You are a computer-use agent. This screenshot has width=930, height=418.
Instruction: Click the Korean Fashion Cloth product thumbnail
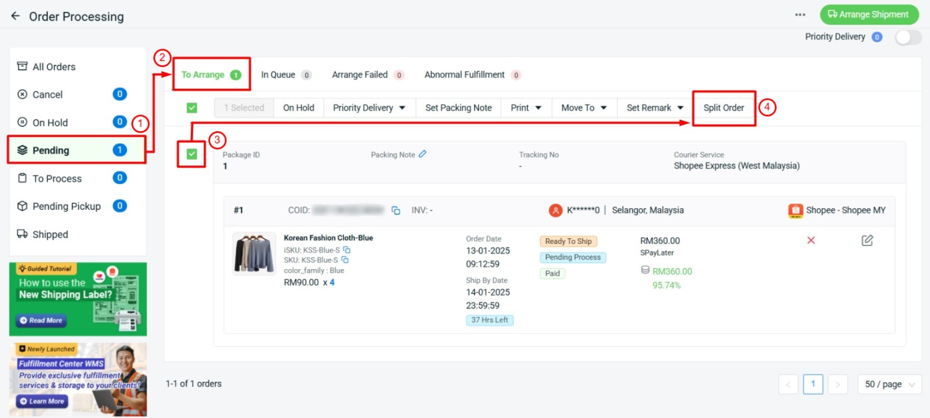pos(254,254)
